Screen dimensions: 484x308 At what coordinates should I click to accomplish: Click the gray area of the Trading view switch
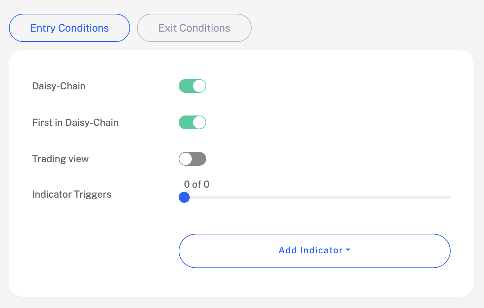[x=199, y=159]
